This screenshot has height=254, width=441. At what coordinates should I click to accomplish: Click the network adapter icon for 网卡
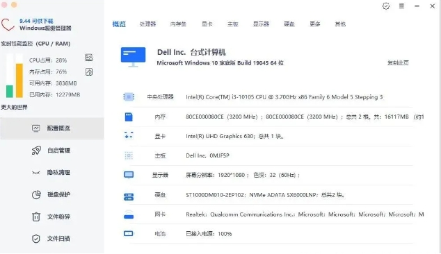(x=129, y=214)
